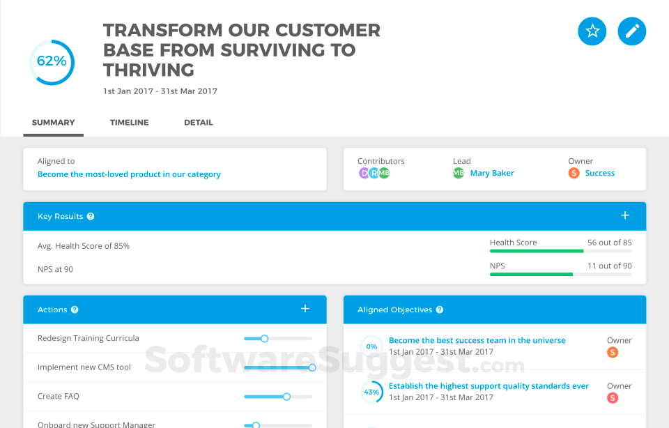Screen dimensions: 669x428
Task: Open the Summary tab
Action: pos(53,123)
